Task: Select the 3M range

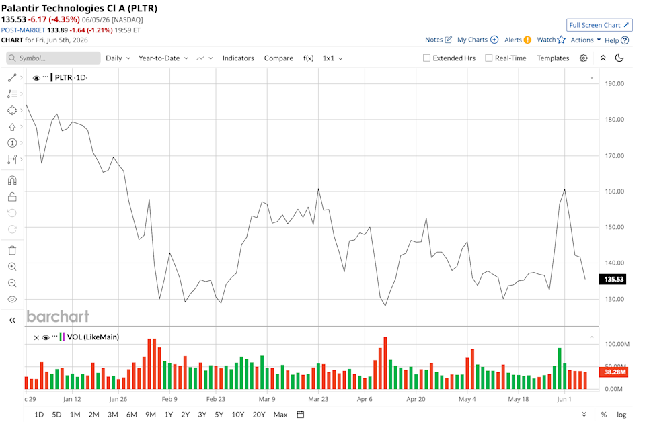Action: click(113, 415)
